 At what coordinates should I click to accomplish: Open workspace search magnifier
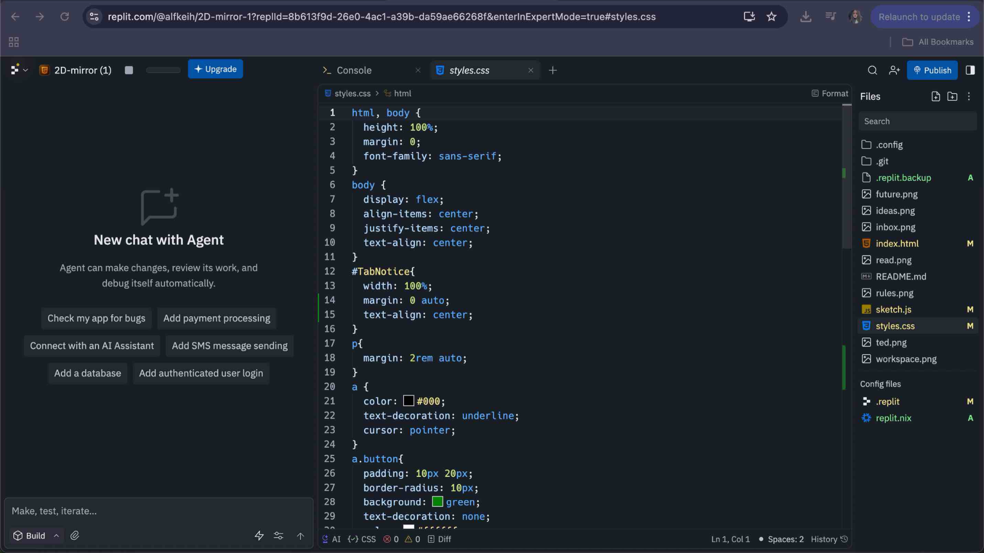(x=873, y=70)
